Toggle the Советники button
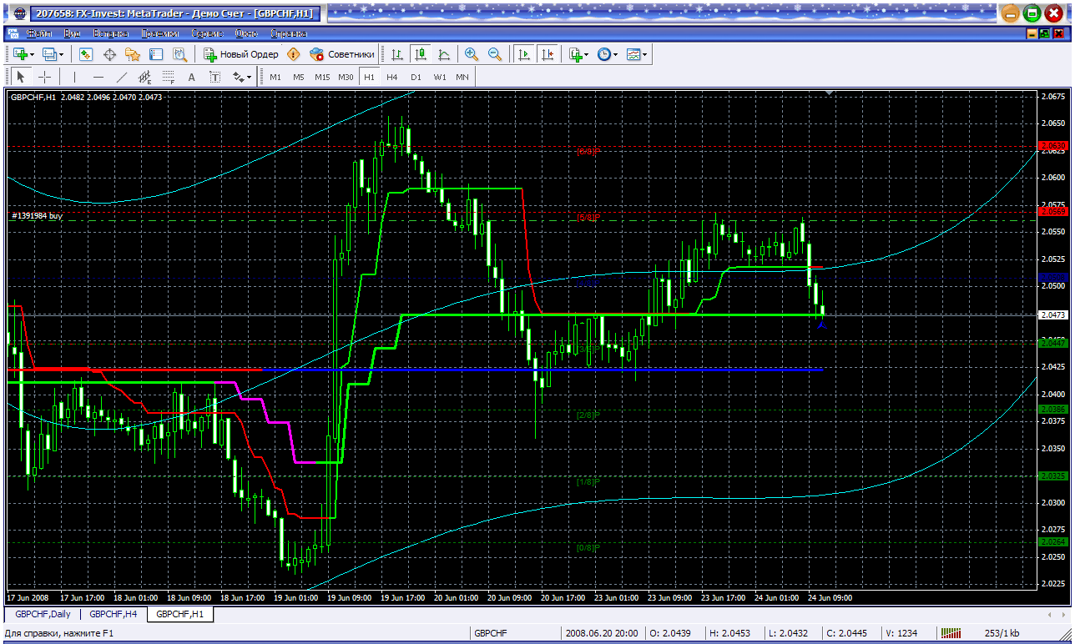1075x644 pixels. pyautogui.click(x=342, y=54)
